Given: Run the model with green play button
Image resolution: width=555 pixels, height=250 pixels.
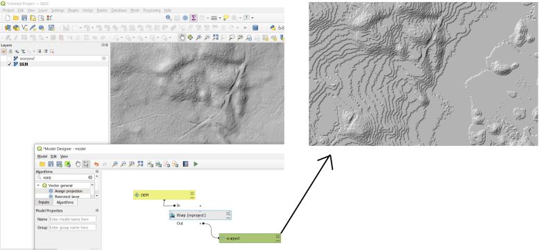Looking at the screenshot, I should click(196, 164).
